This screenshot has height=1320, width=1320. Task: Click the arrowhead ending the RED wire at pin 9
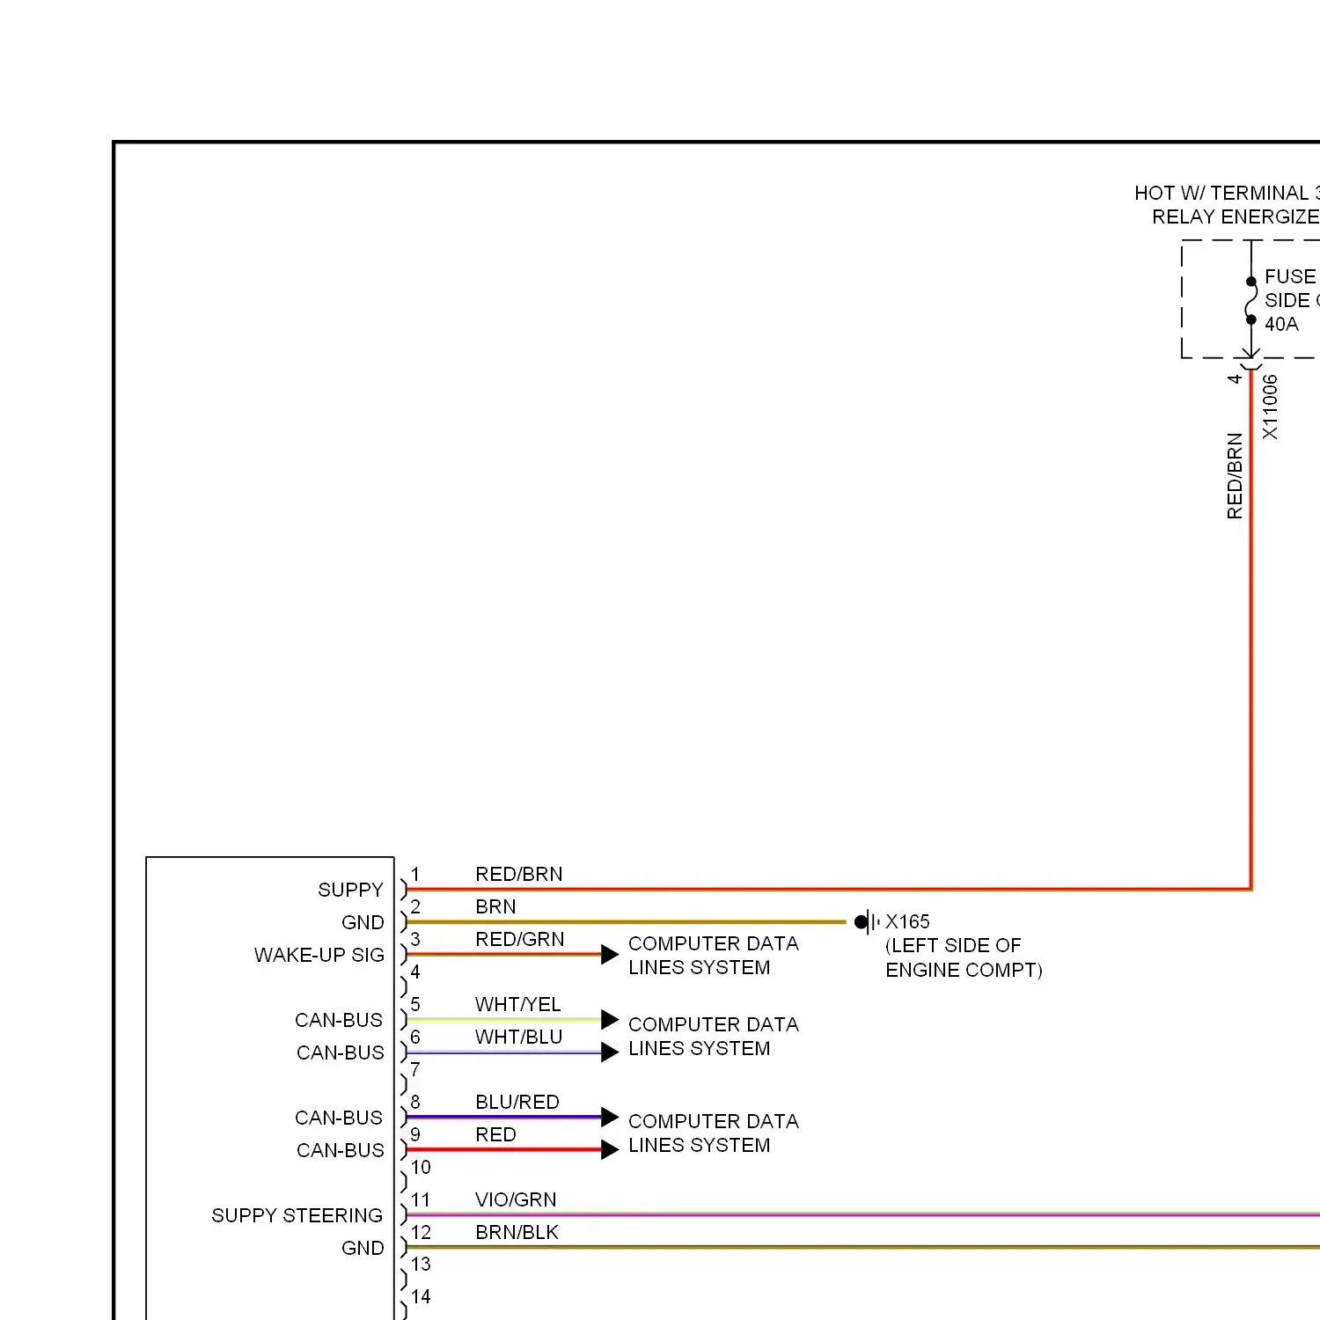pos(610,1150)
